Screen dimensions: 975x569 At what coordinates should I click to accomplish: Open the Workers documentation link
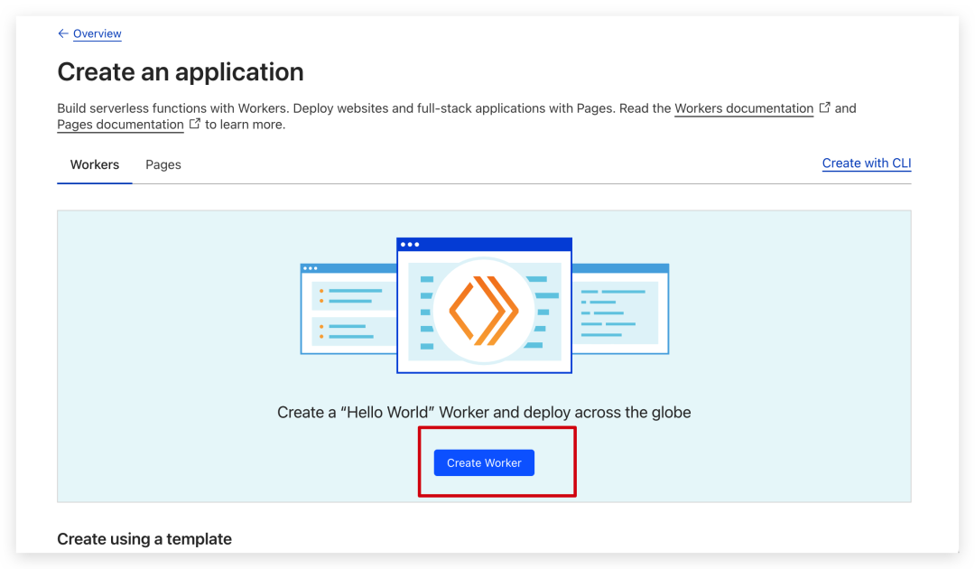pos(744,108)
